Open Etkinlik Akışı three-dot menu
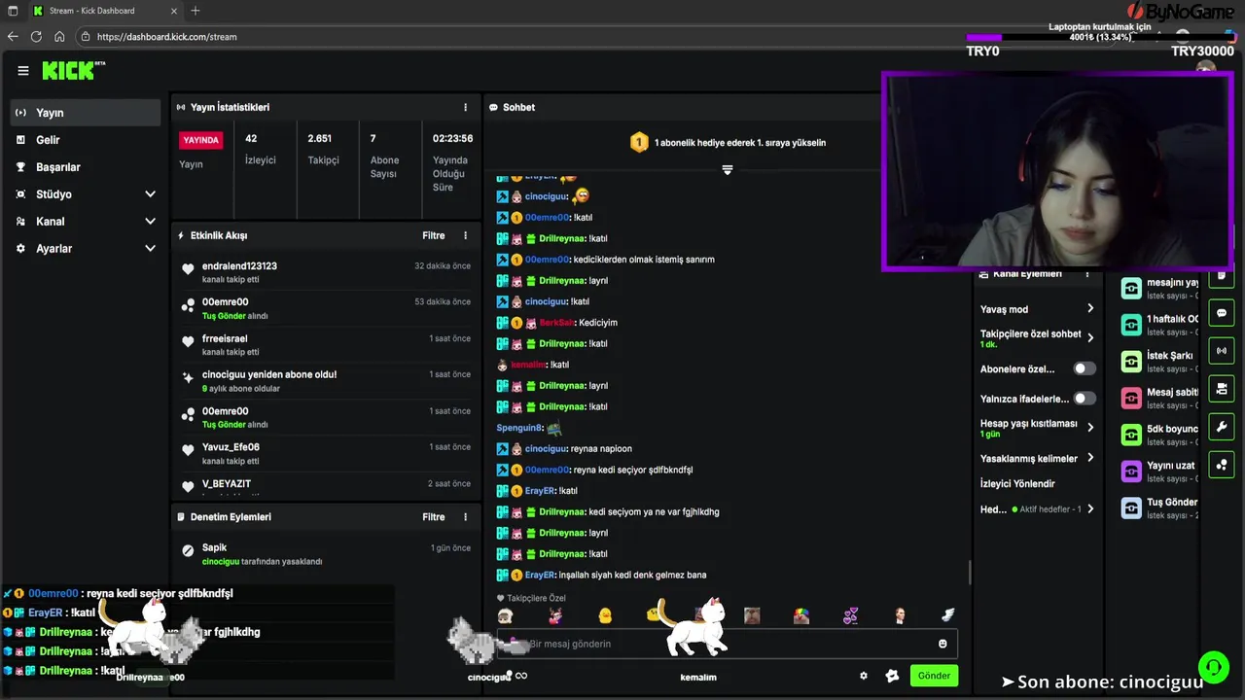The height and width of the screenshot is (700, 1245). pyautogui.click(x=465, y=235)
